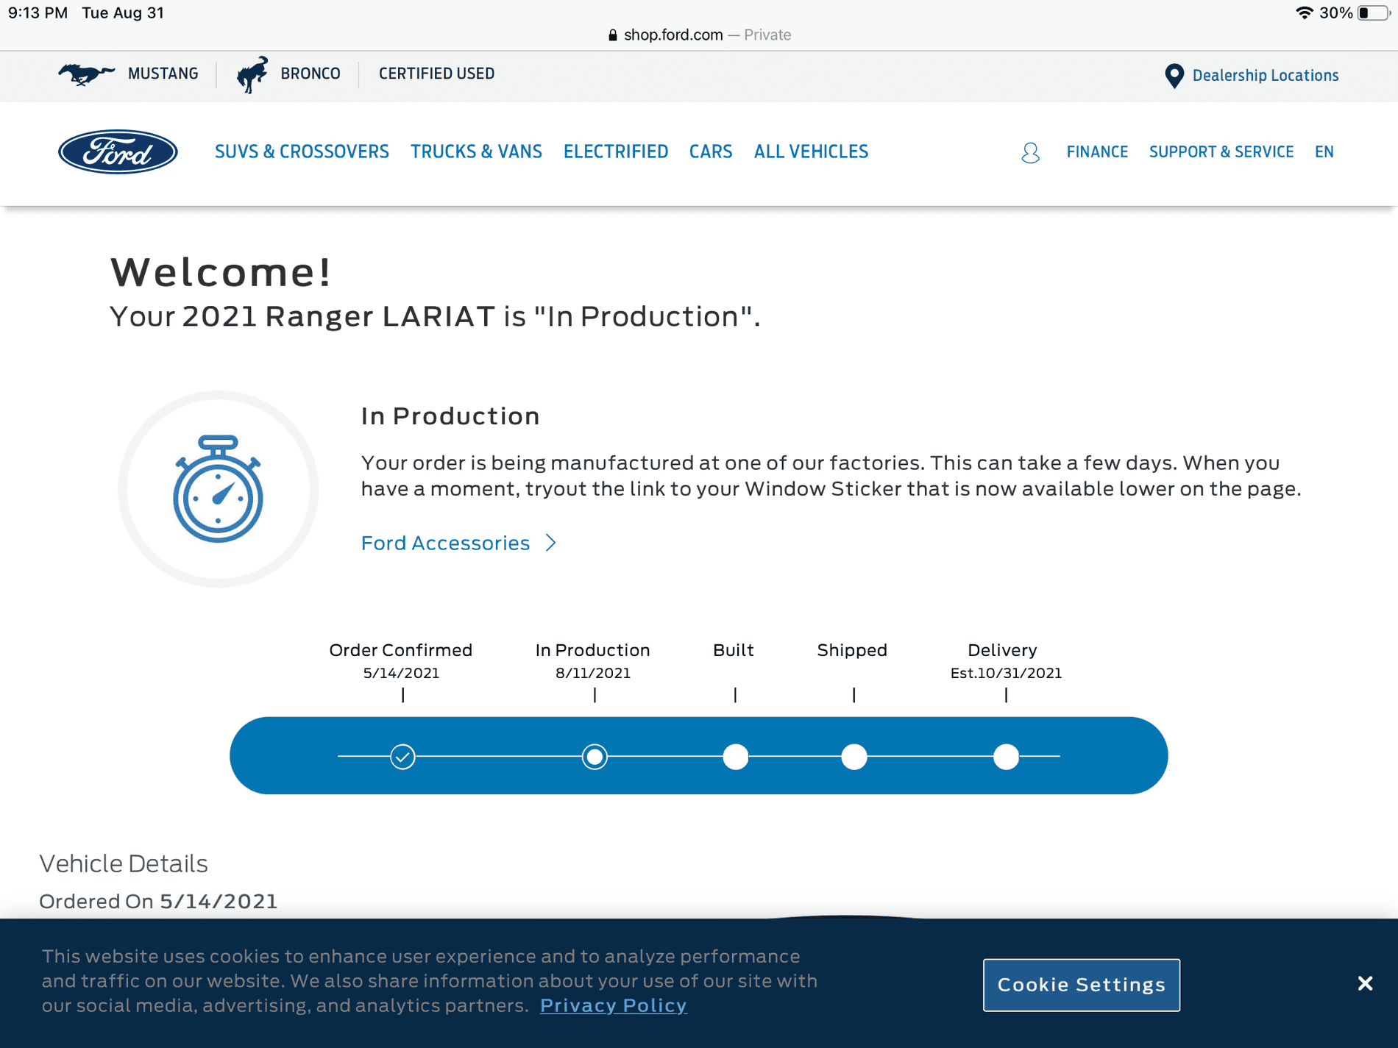Click the 'Shipped' stage label

(852, 650)
